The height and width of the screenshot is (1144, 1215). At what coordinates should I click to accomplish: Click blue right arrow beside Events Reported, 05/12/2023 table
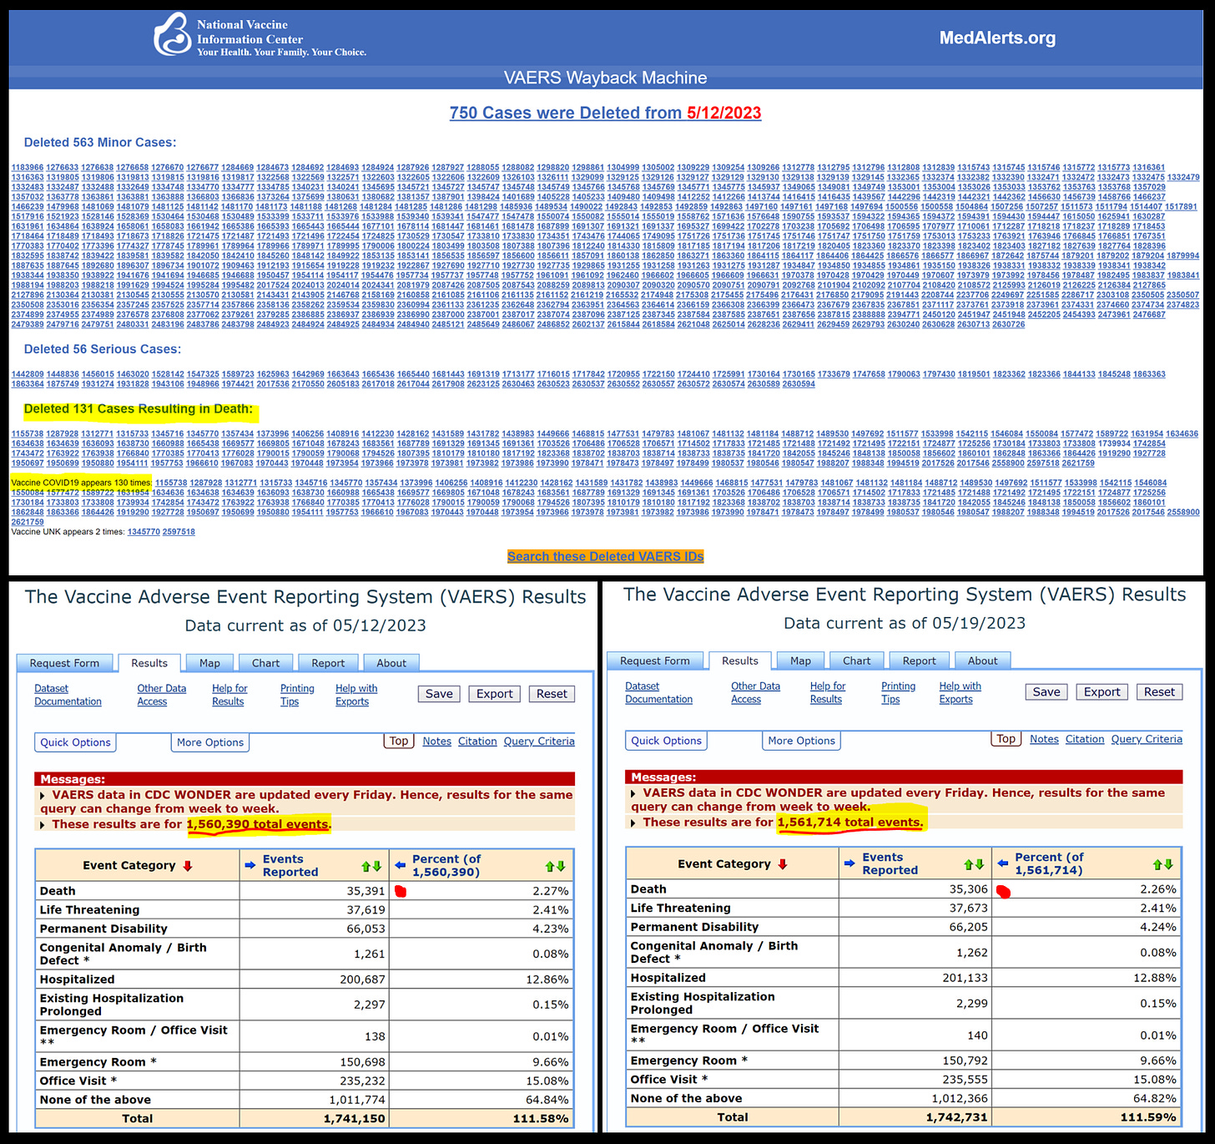[250, 865]
